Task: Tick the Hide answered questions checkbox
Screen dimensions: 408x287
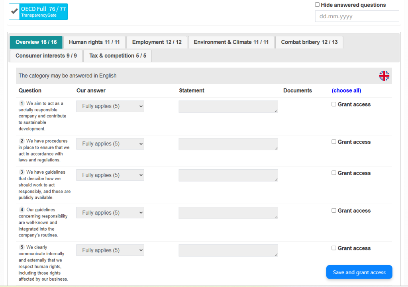Action: [x=317, y=5]
